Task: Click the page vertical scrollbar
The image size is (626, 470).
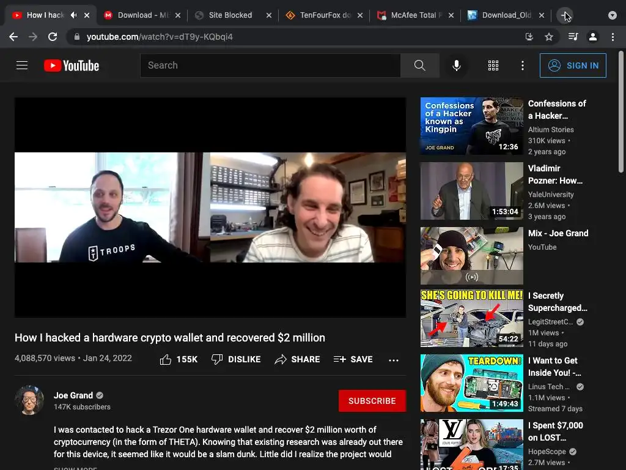Action: [621, 112]
